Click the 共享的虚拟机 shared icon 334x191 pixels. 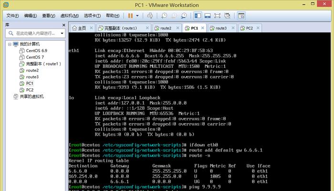coord(16,96)
